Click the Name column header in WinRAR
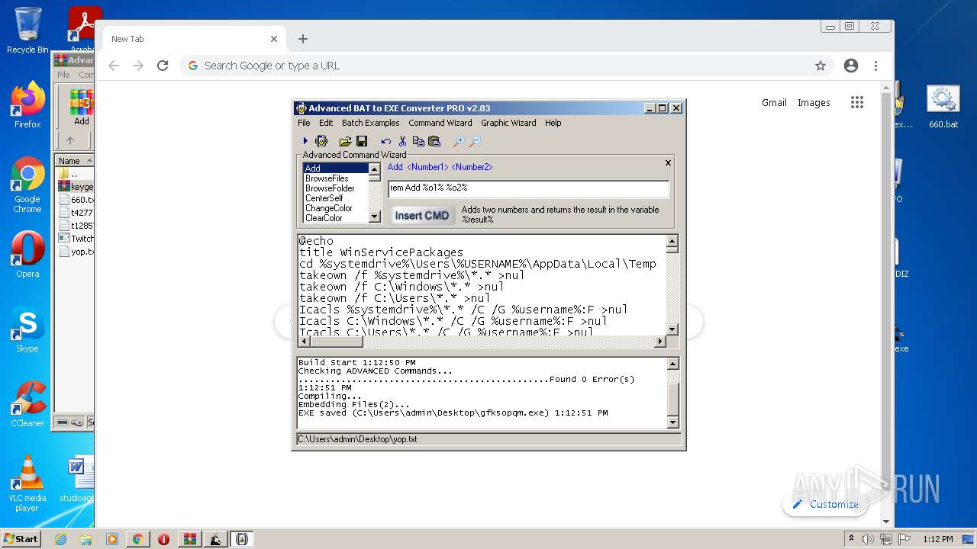 (x=75, y=161)
